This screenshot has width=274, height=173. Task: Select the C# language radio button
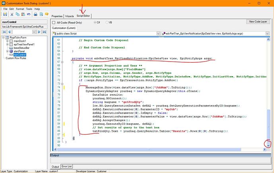[94, 22]
